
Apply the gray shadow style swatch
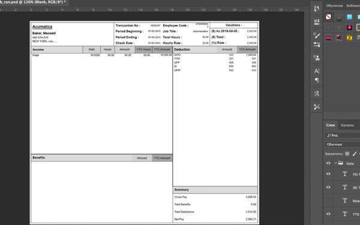[x=339, y=17]
